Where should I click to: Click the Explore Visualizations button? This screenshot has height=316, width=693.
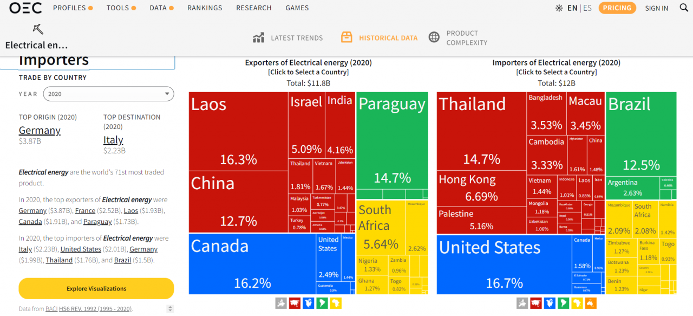(x=96, y=288)
